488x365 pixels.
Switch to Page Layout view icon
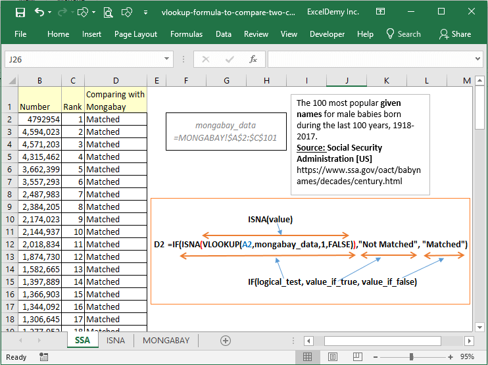pos(333,356)
